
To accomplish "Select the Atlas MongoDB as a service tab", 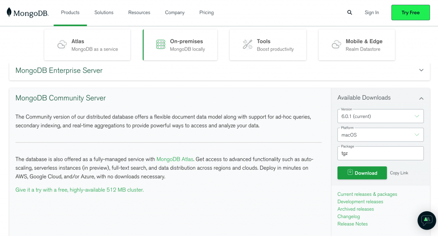I will coord(87,45).
